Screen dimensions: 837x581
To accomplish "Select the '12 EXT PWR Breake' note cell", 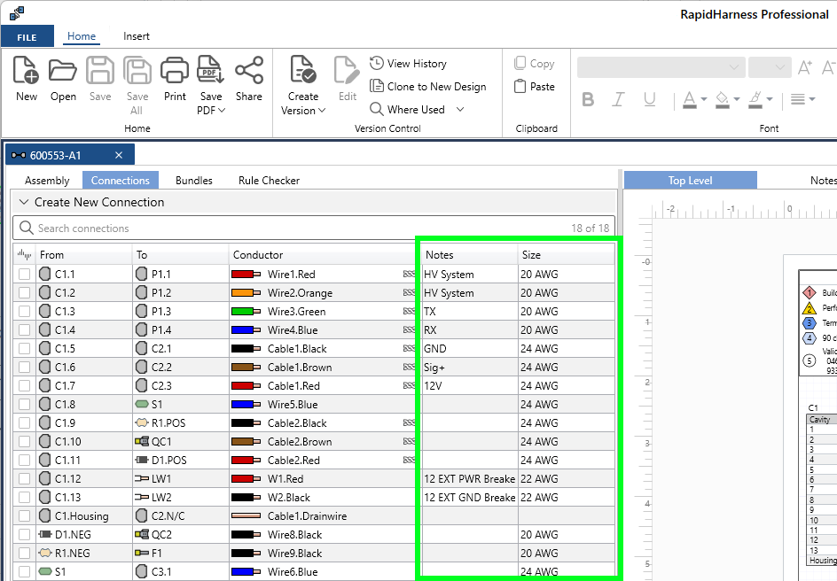I will click(469, 478).
